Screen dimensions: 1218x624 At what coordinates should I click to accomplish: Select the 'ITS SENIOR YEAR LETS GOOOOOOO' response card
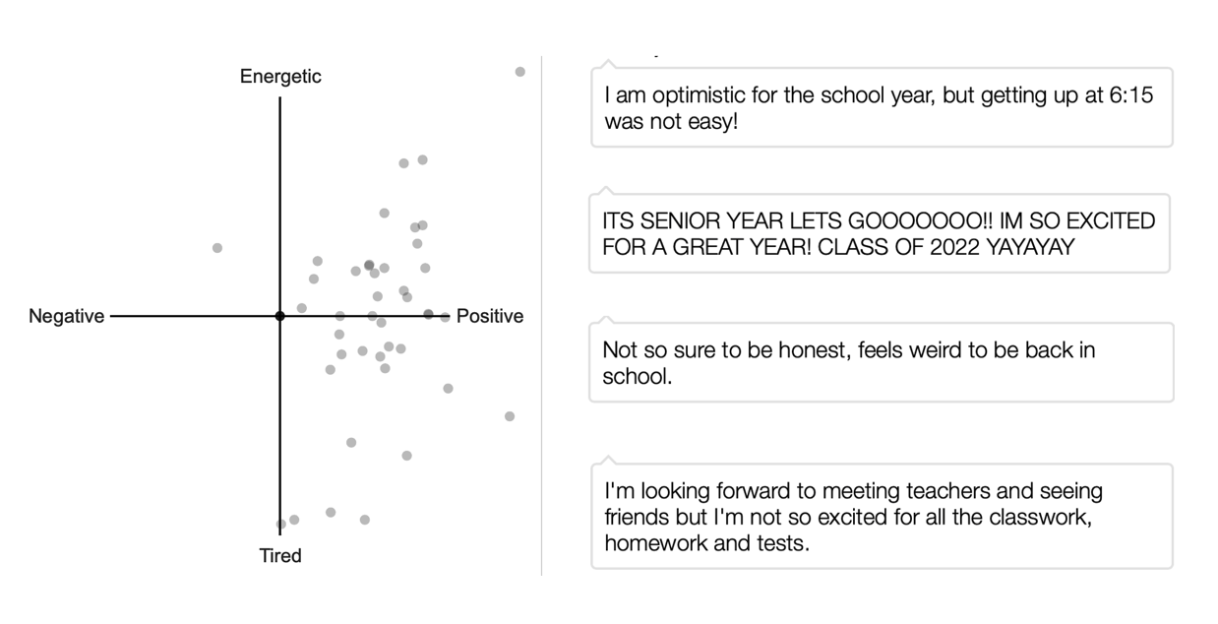click(x=880, y=234)
